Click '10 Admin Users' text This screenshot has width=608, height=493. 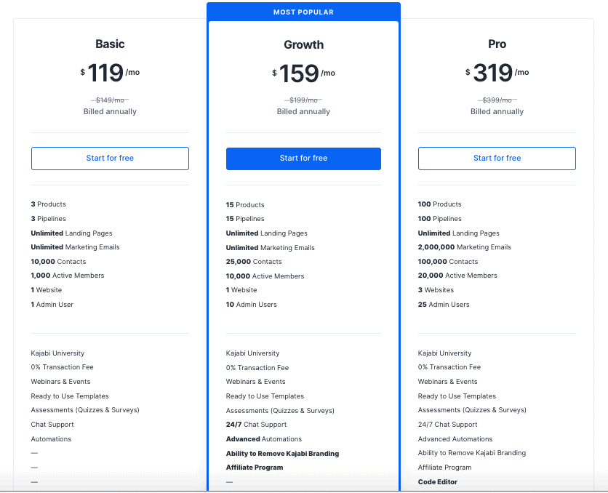pos(251,305)
